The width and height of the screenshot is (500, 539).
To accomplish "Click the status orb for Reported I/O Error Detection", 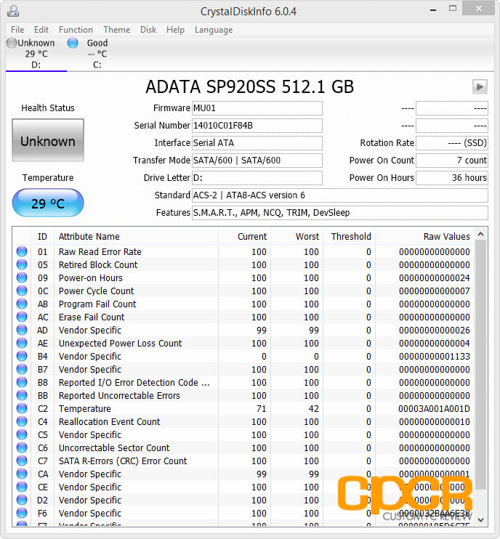I will (22, 382).
